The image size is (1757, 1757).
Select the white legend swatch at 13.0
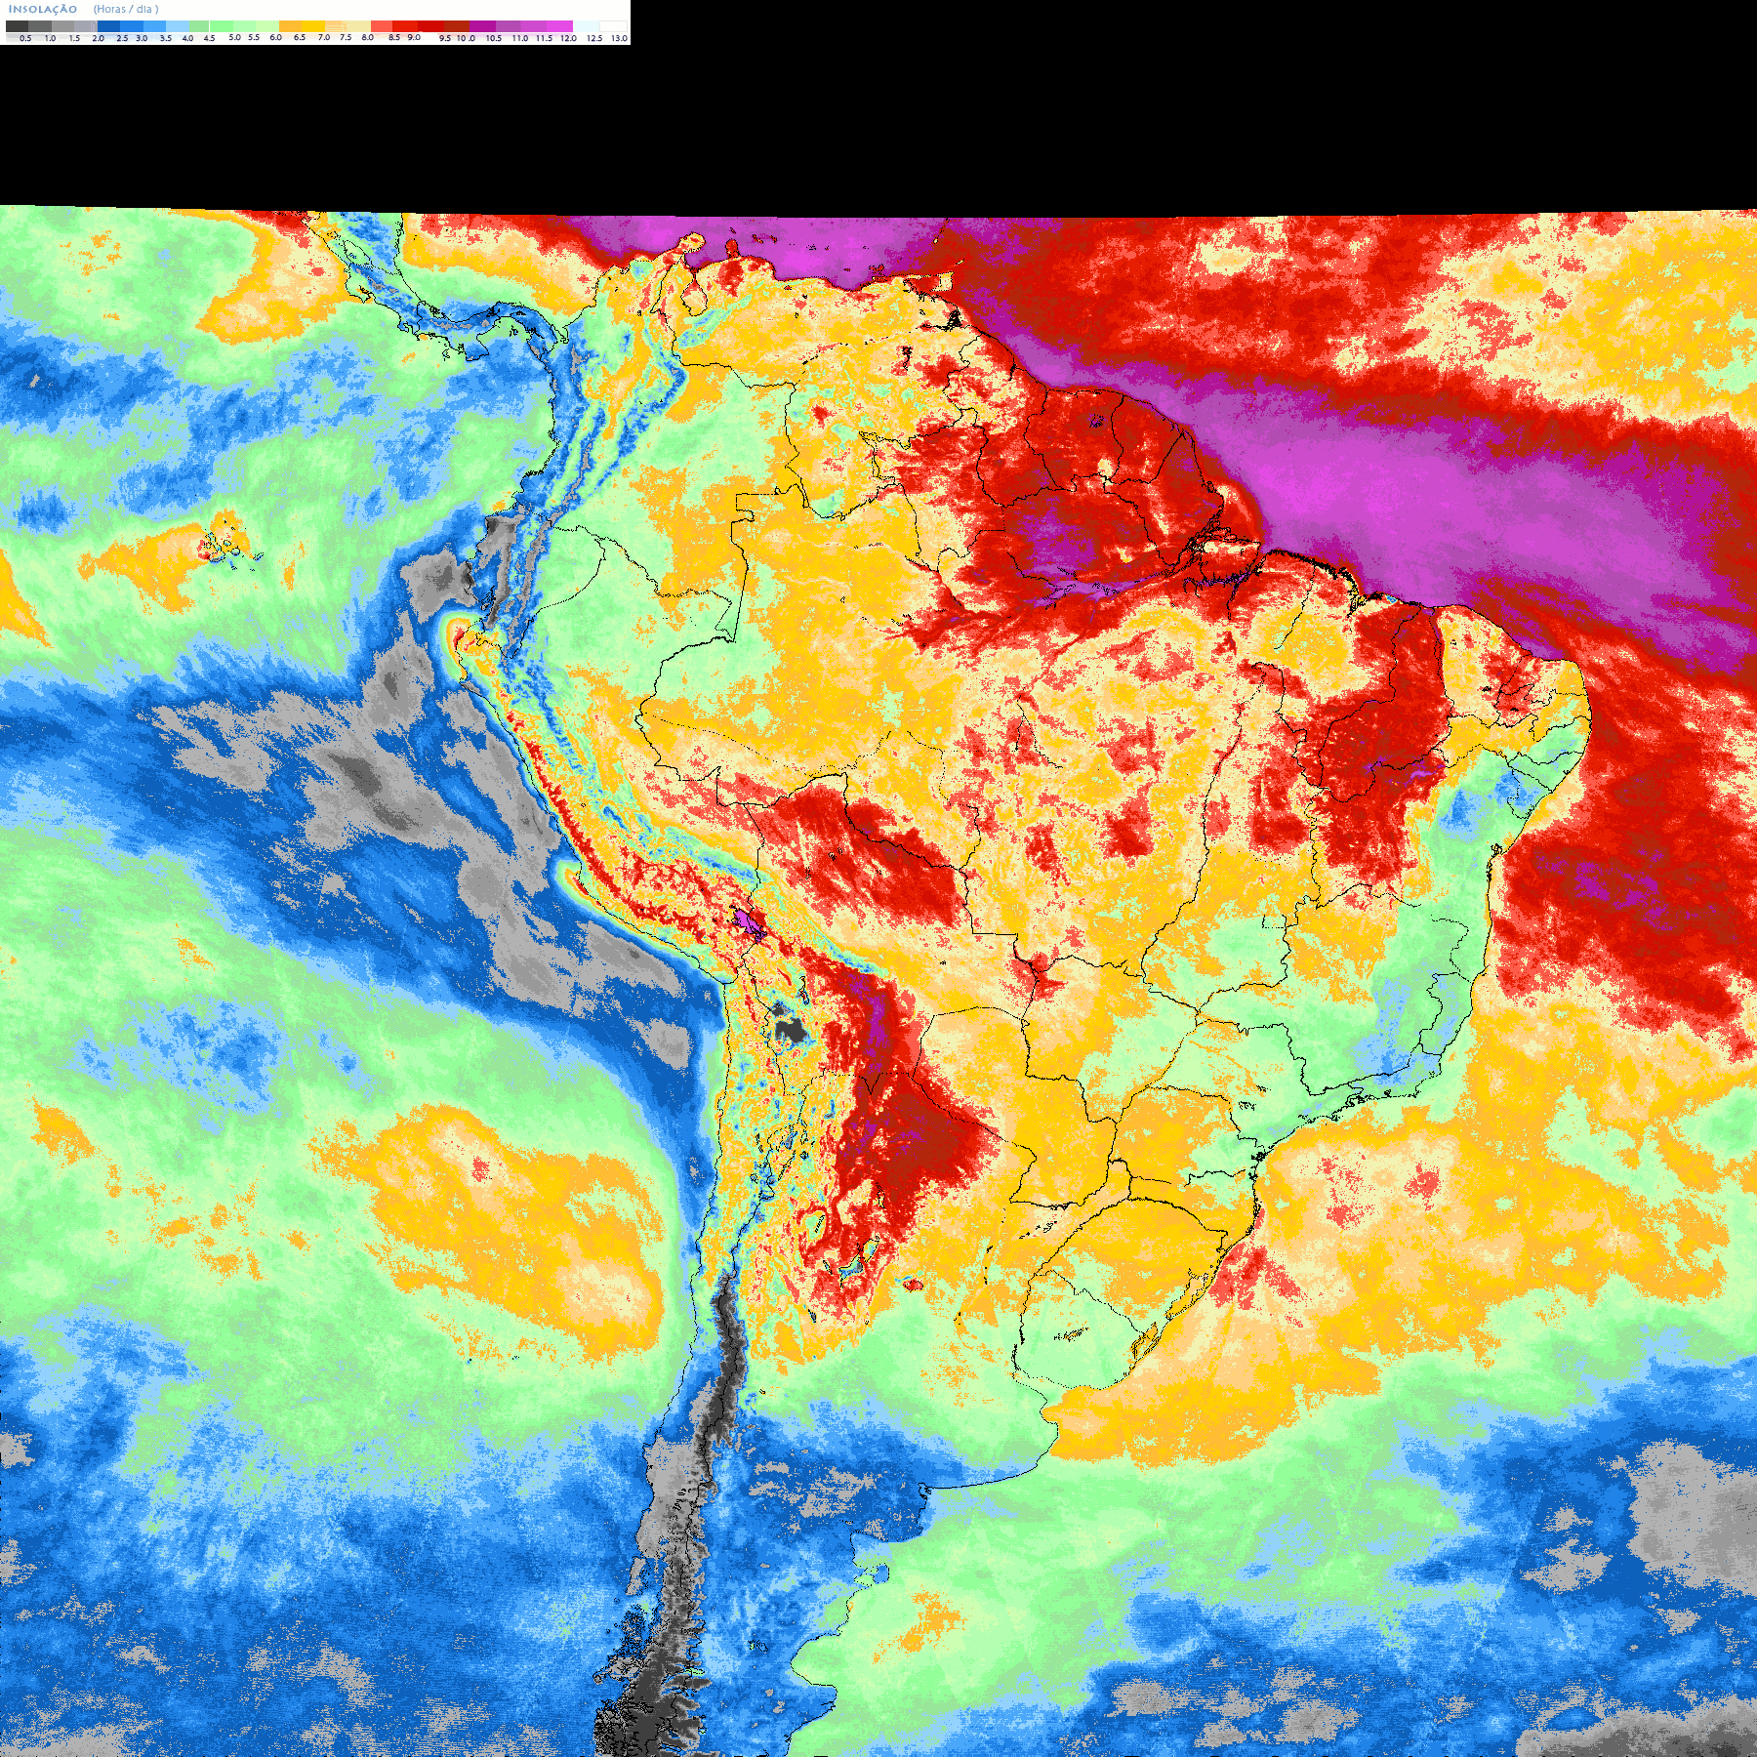pos(613,26)
